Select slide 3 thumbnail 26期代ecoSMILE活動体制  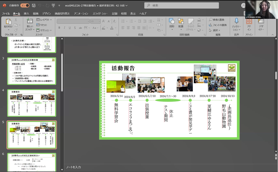[32, 71]
